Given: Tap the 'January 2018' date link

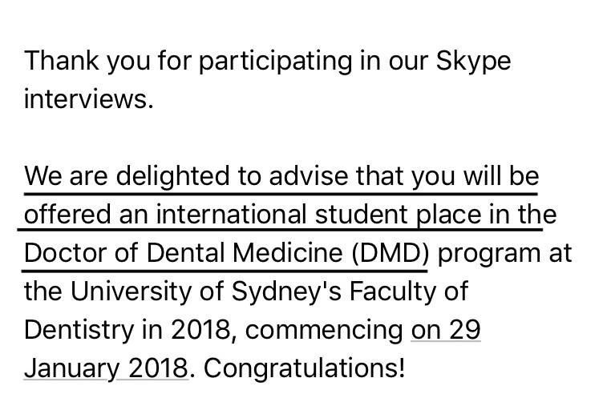Looking at the screenshot, I should (106, 368).
